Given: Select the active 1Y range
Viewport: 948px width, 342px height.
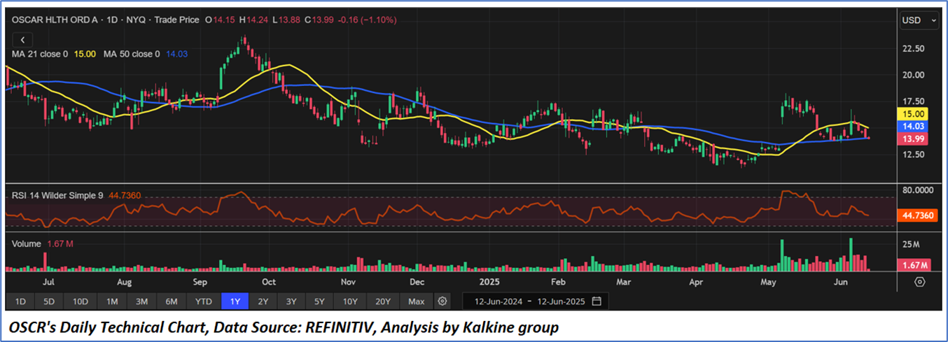Looking at the screenshot, I should (235, 301).
